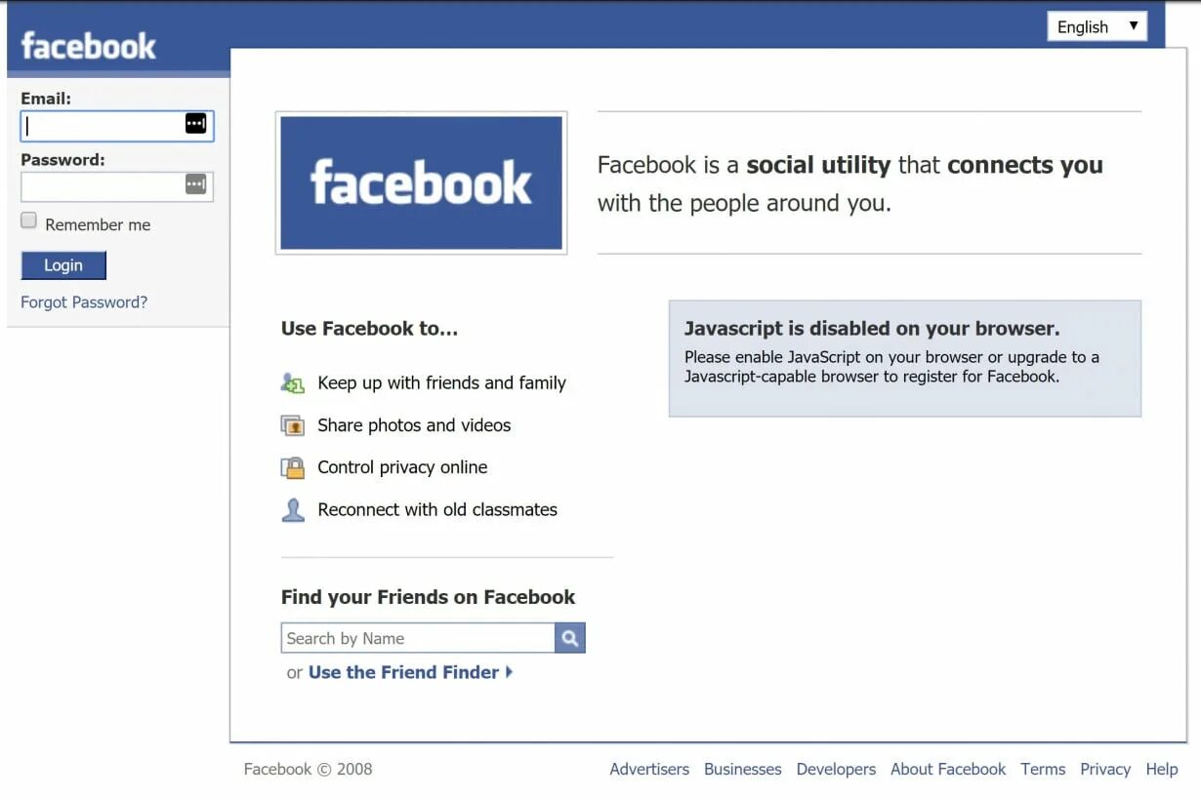Open the About Facebook link
Viewport: 1201px width, 800px height.
coord(948,769)
